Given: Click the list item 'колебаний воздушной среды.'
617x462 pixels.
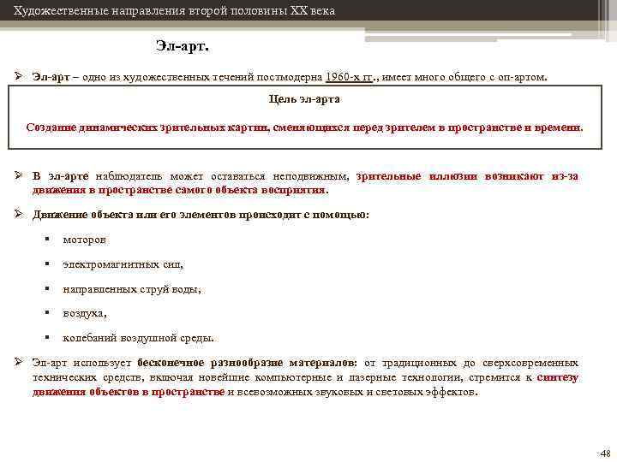Looking at the screenshot, I should click(x=138, y=338).
